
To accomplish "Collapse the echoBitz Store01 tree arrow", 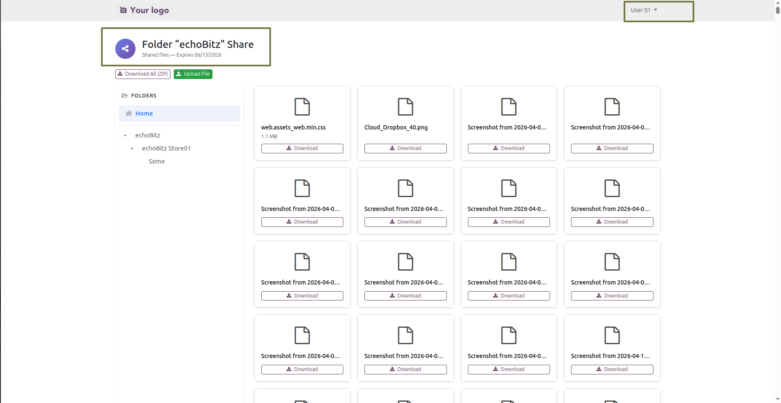I will (132, 148).
